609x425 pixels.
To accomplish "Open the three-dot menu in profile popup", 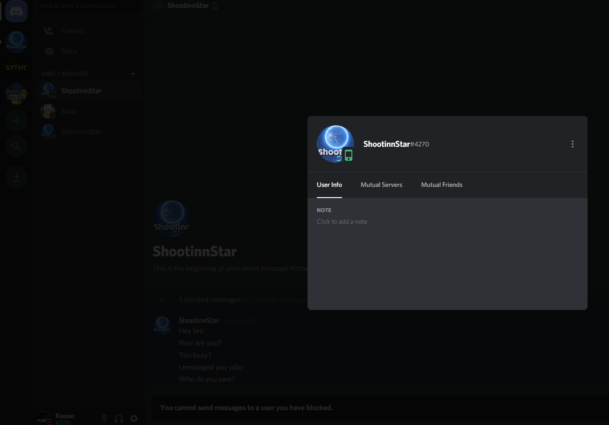I will pyautogui.click(x=573, y=144).
